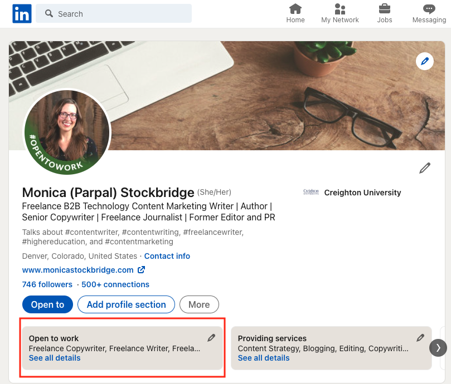This screenshot has width=451, height=384.
Task: Edit Open to work card pencil
Action: (211, 338)
